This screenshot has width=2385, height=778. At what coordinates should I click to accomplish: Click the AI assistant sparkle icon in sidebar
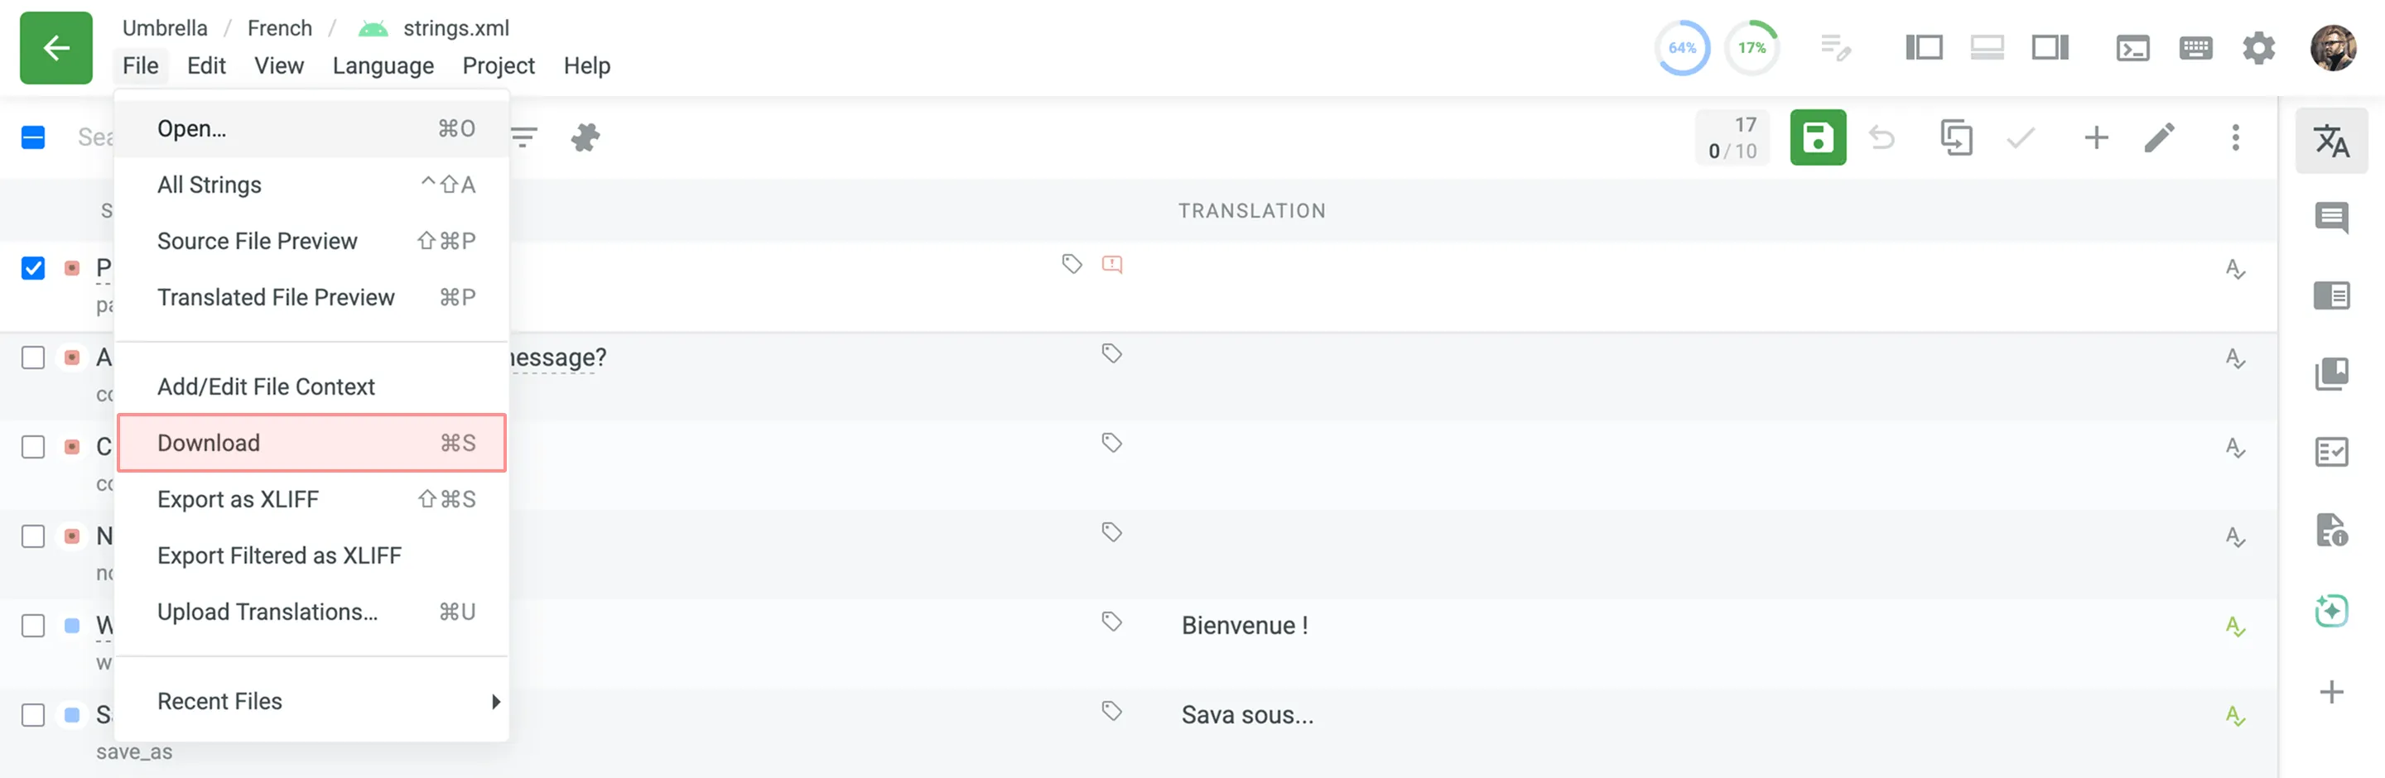tap(2333, 611)
